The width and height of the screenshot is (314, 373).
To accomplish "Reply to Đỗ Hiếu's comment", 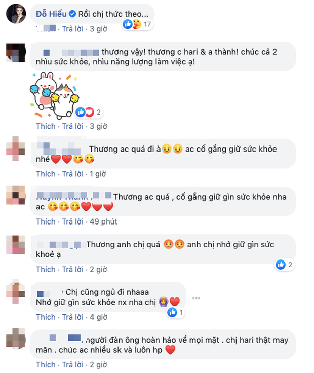I will (72, 29).
